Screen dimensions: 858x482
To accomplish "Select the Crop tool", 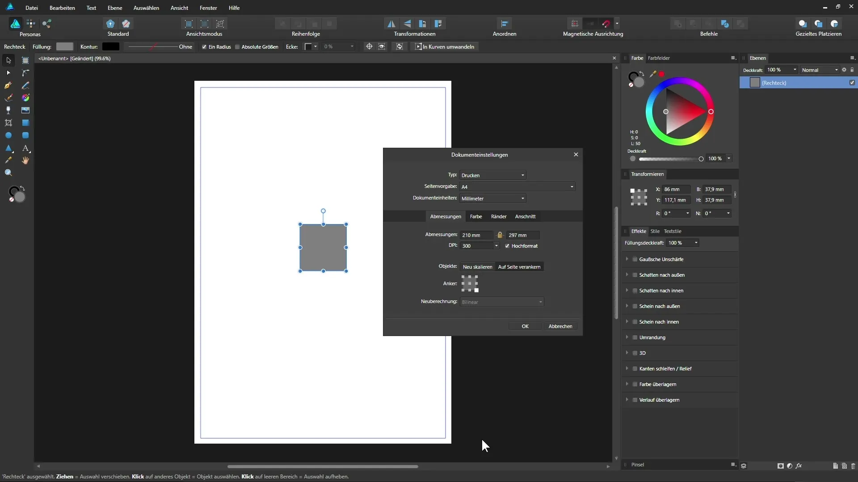I will point(8,123).
